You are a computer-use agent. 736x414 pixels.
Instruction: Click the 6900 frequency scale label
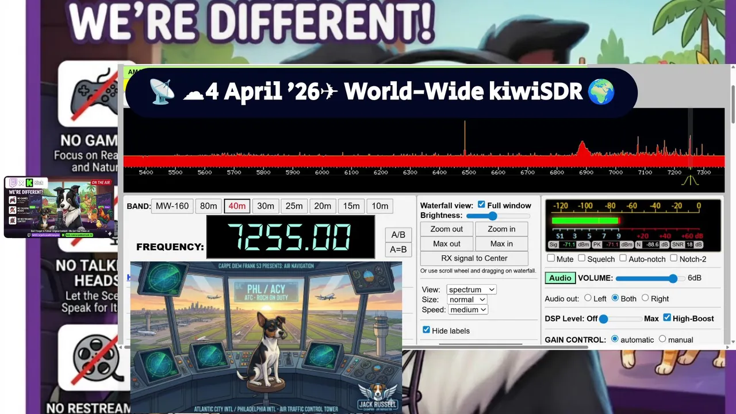pyautogui.click(x=586, y=172)
